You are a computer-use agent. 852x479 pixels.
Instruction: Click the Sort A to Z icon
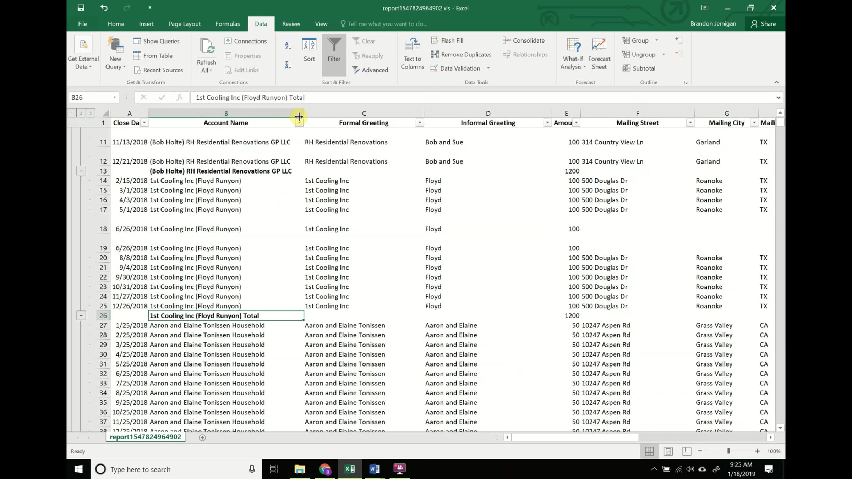pos(288,45)
